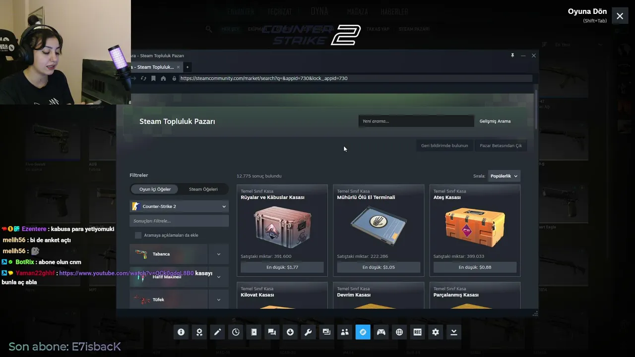Pin the Steam Topluluk Pazarı overlay window
This screenshot has width=635, height=357.
point(512,56)
